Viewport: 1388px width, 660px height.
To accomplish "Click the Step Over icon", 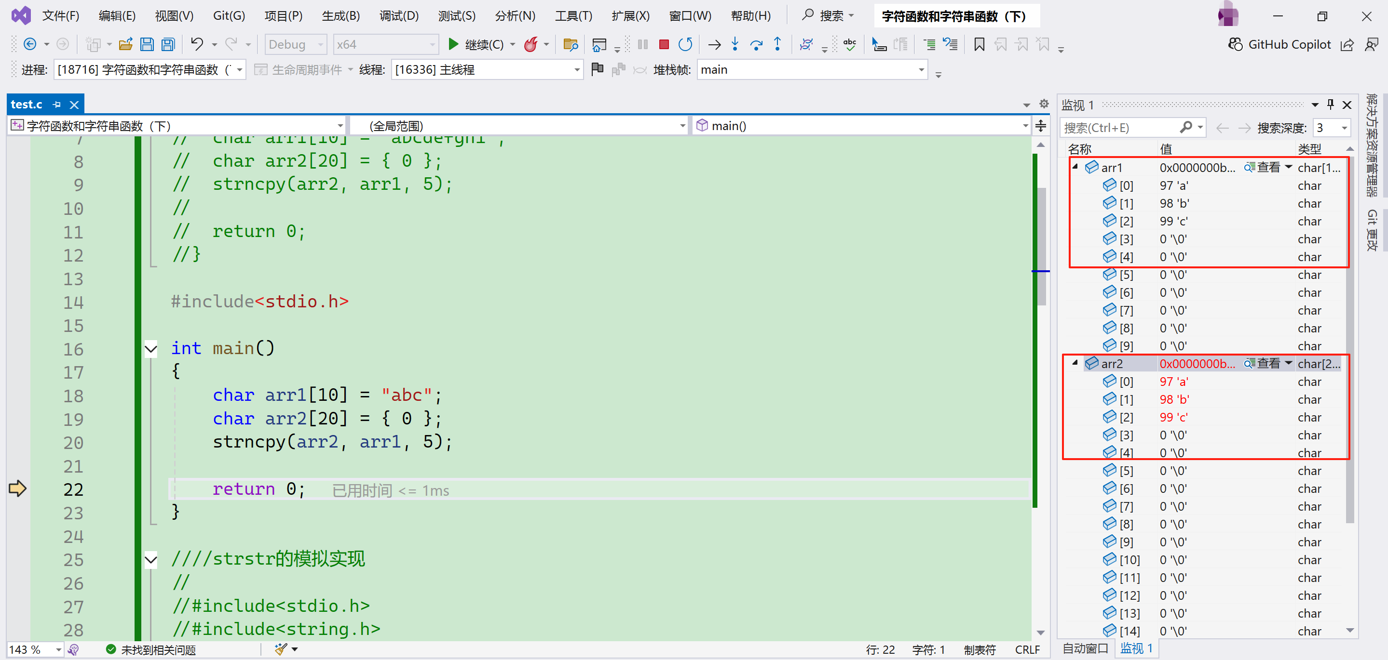I will [x=756, y=44].
